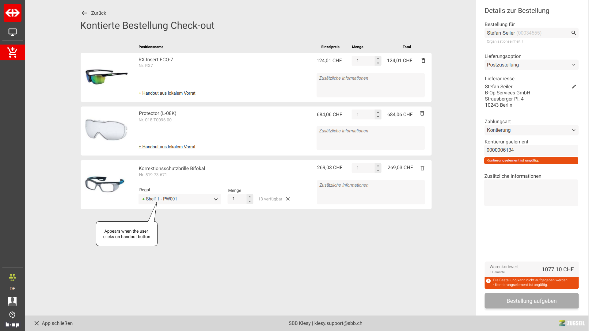Open the Lieferungsoption Postzustellung dropdown
The height and width of the screenshot is (331, 589).
pyautogui.click(x=531, y=65)
